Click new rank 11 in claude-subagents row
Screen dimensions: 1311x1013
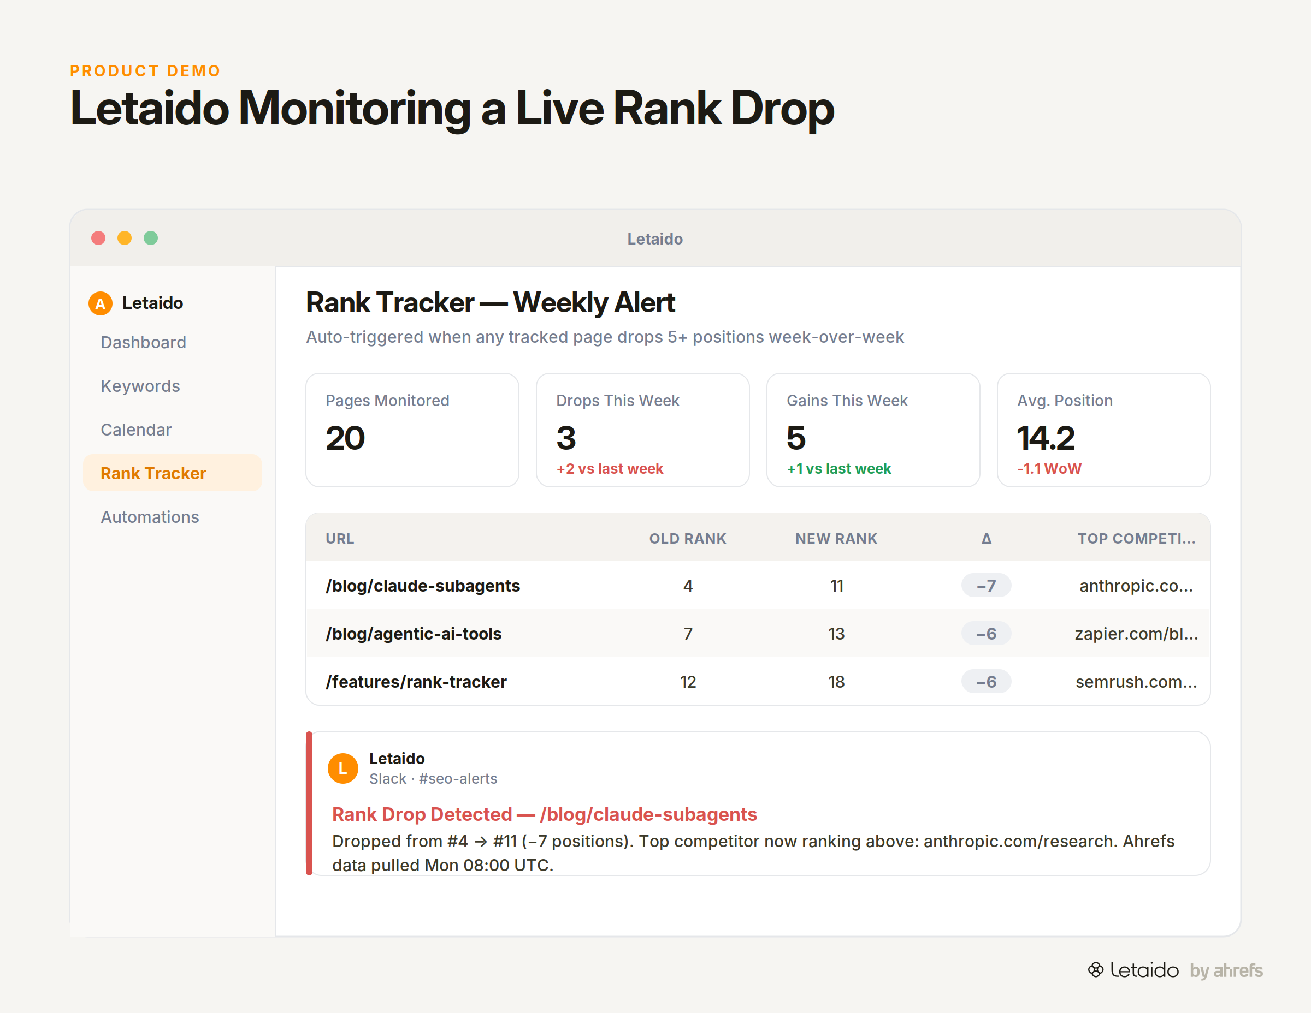point(837,586)
